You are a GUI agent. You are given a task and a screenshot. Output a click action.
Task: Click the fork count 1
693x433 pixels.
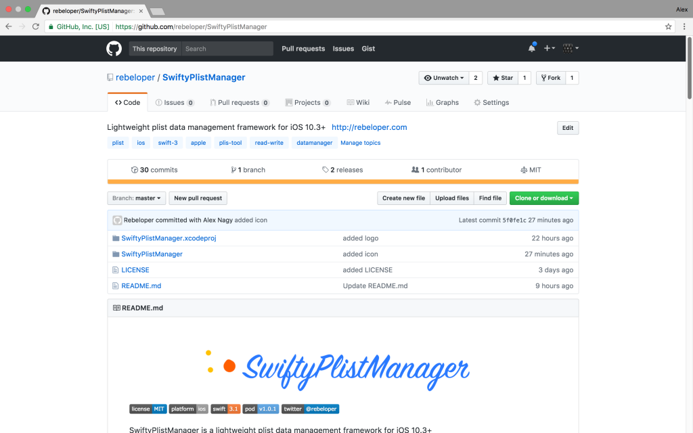click(x=572, y=78)
